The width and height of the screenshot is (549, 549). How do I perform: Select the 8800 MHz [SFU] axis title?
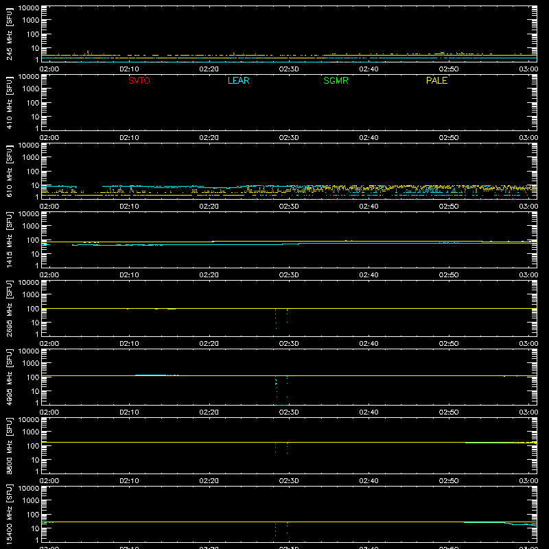pos(10,445)
